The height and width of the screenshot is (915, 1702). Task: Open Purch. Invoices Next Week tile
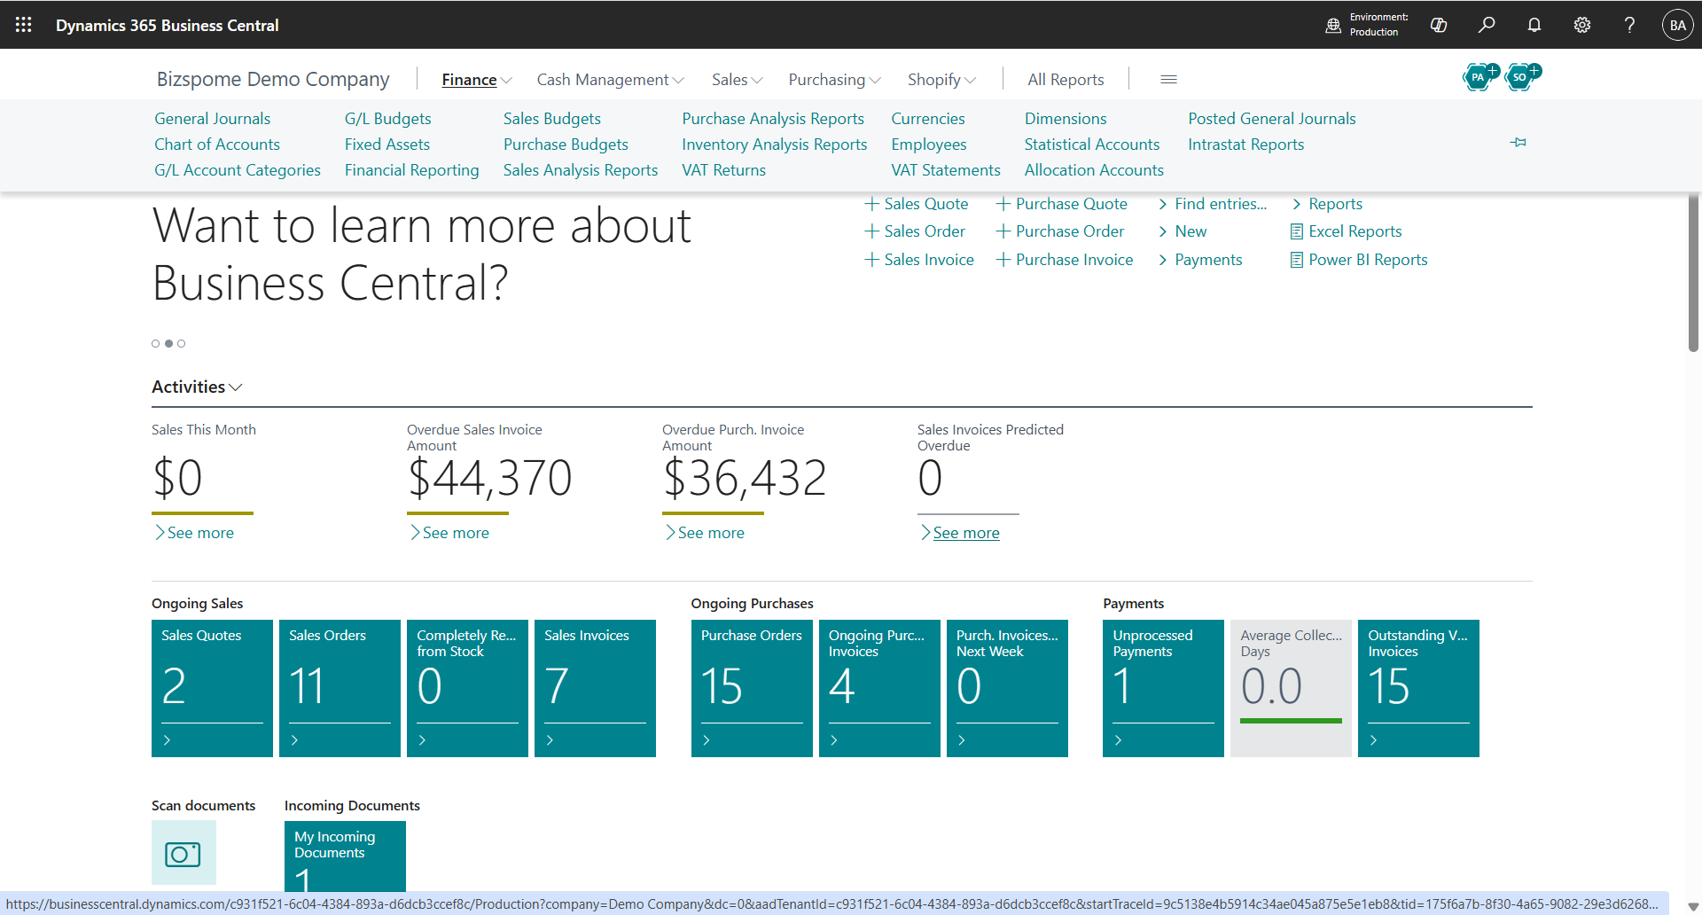pyautogui.click(x=1007, y=688)
